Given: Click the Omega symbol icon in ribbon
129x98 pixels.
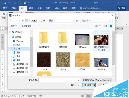Looking at the screenshot, I should [116, 14].
